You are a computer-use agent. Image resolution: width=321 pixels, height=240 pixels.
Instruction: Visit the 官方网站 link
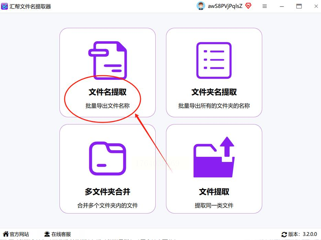click(20, 234)
